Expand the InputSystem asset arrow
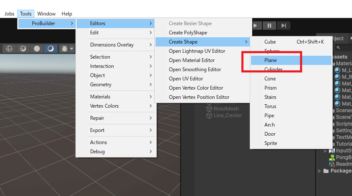This screenshot has width=352, height=196. (x=326, y=151)
